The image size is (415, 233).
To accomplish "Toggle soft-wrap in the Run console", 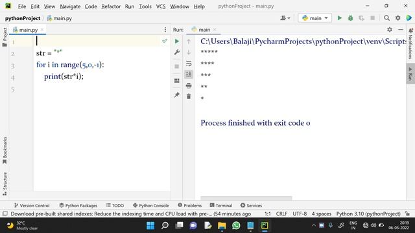I will point(189,63).
